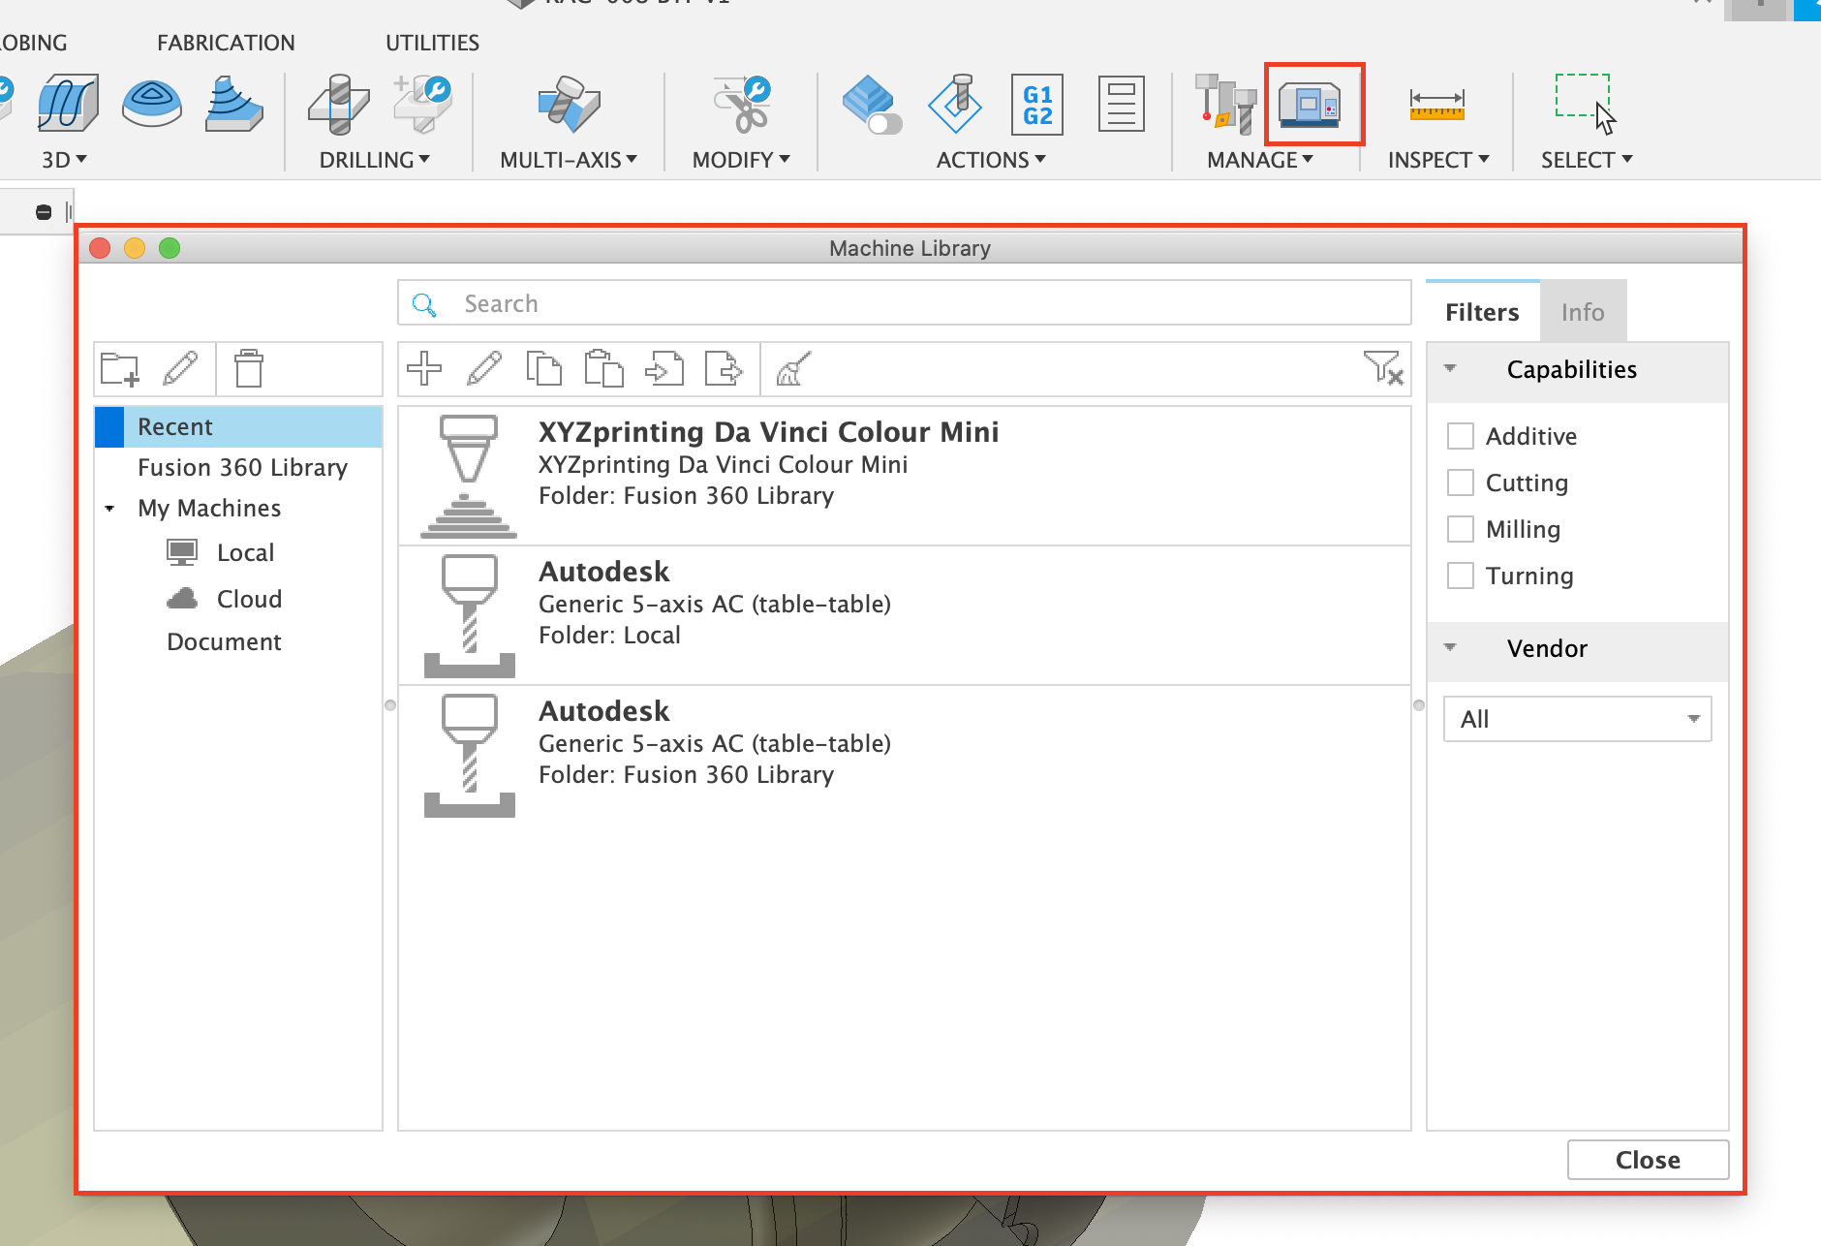
Task: Select Recent in the machine tree
Action: pos(239,427)
